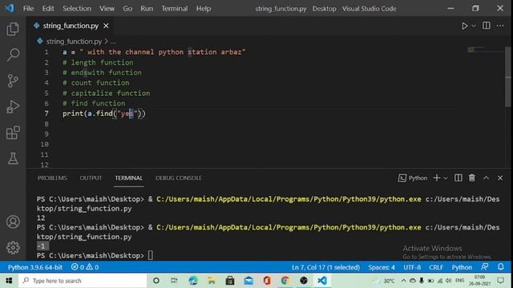513x288 pixels.
Task: Change the UTF-8 file encoding
Action: pos(412,267)
